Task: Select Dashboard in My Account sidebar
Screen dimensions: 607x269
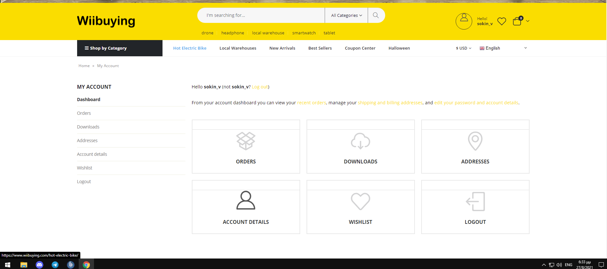Action: pos(89,100)
